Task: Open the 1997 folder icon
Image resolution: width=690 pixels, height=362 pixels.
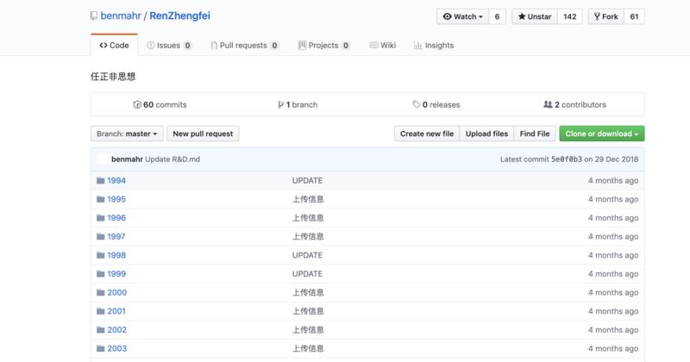Action: coord(101,237)
